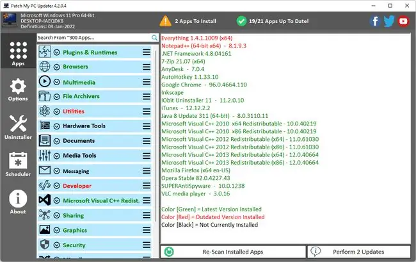416x262 pixels.
Task: Expand the Messaging category chevron
Action: coord(56,171)
